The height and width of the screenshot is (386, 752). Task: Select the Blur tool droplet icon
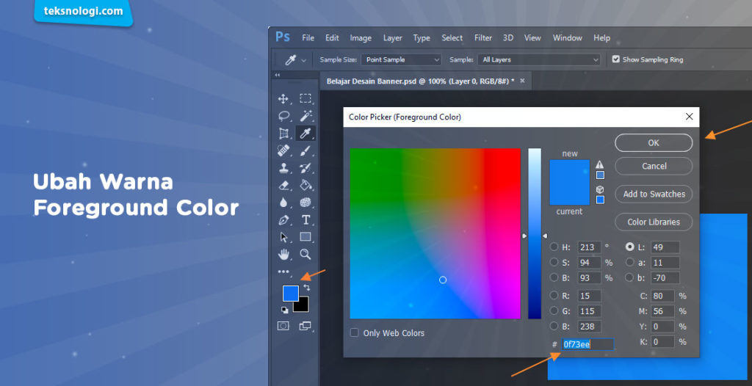(283, 203)
